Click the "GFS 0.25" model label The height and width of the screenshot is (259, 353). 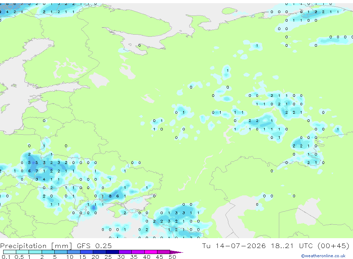[94, 246]
